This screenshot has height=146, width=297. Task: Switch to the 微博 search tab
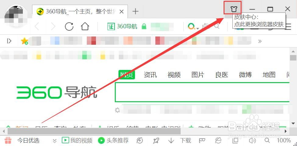pyautogui.click(x=245, y=75)
